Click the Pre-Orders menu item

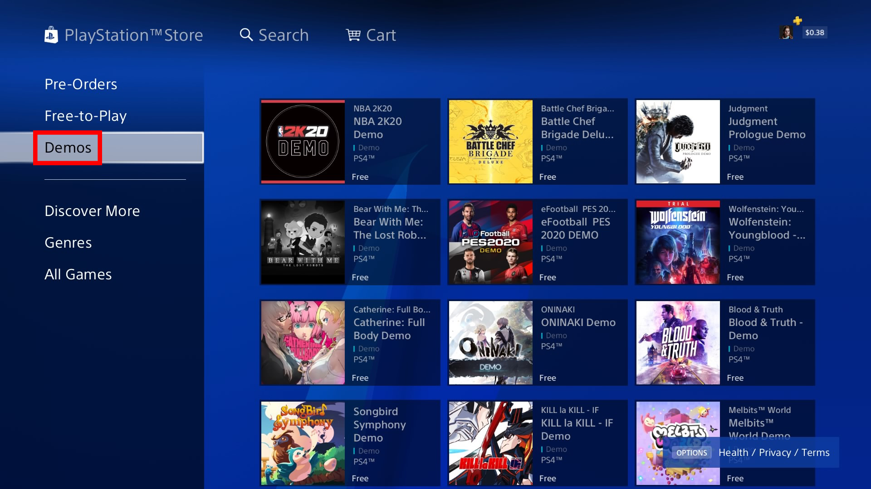point(81,84)
